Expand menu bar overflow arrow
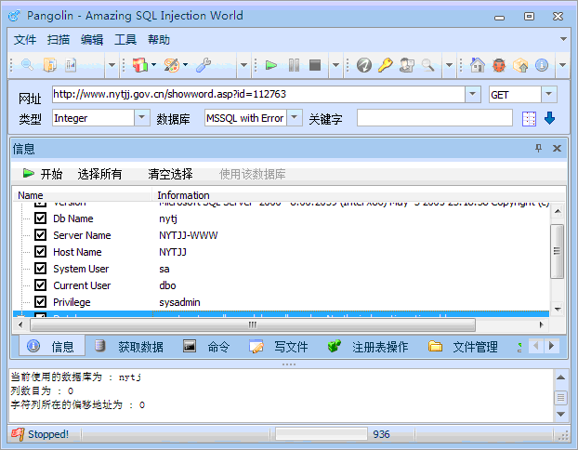Viewport: 578px width, 450px height. [563, 39]
